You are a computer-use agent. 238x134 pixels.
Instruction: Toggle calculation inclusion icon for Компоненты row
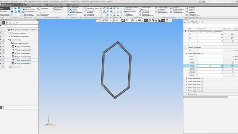tap(3, 40)
